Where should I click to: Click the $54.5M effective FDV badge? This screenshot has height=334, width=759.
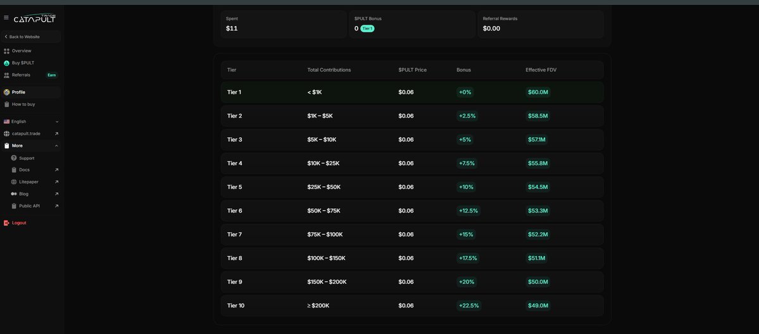(538, 187)
